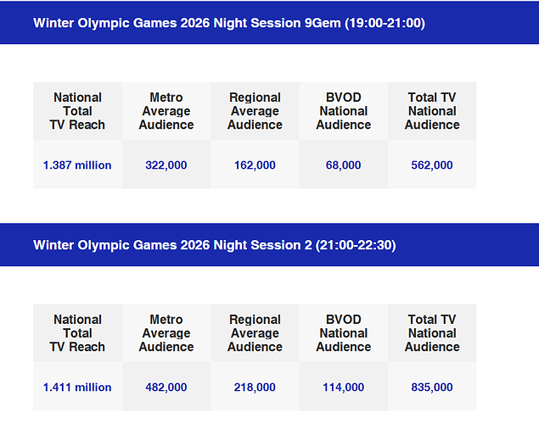Select the 114,000 BVOD audience value

(x=343, y=388)
